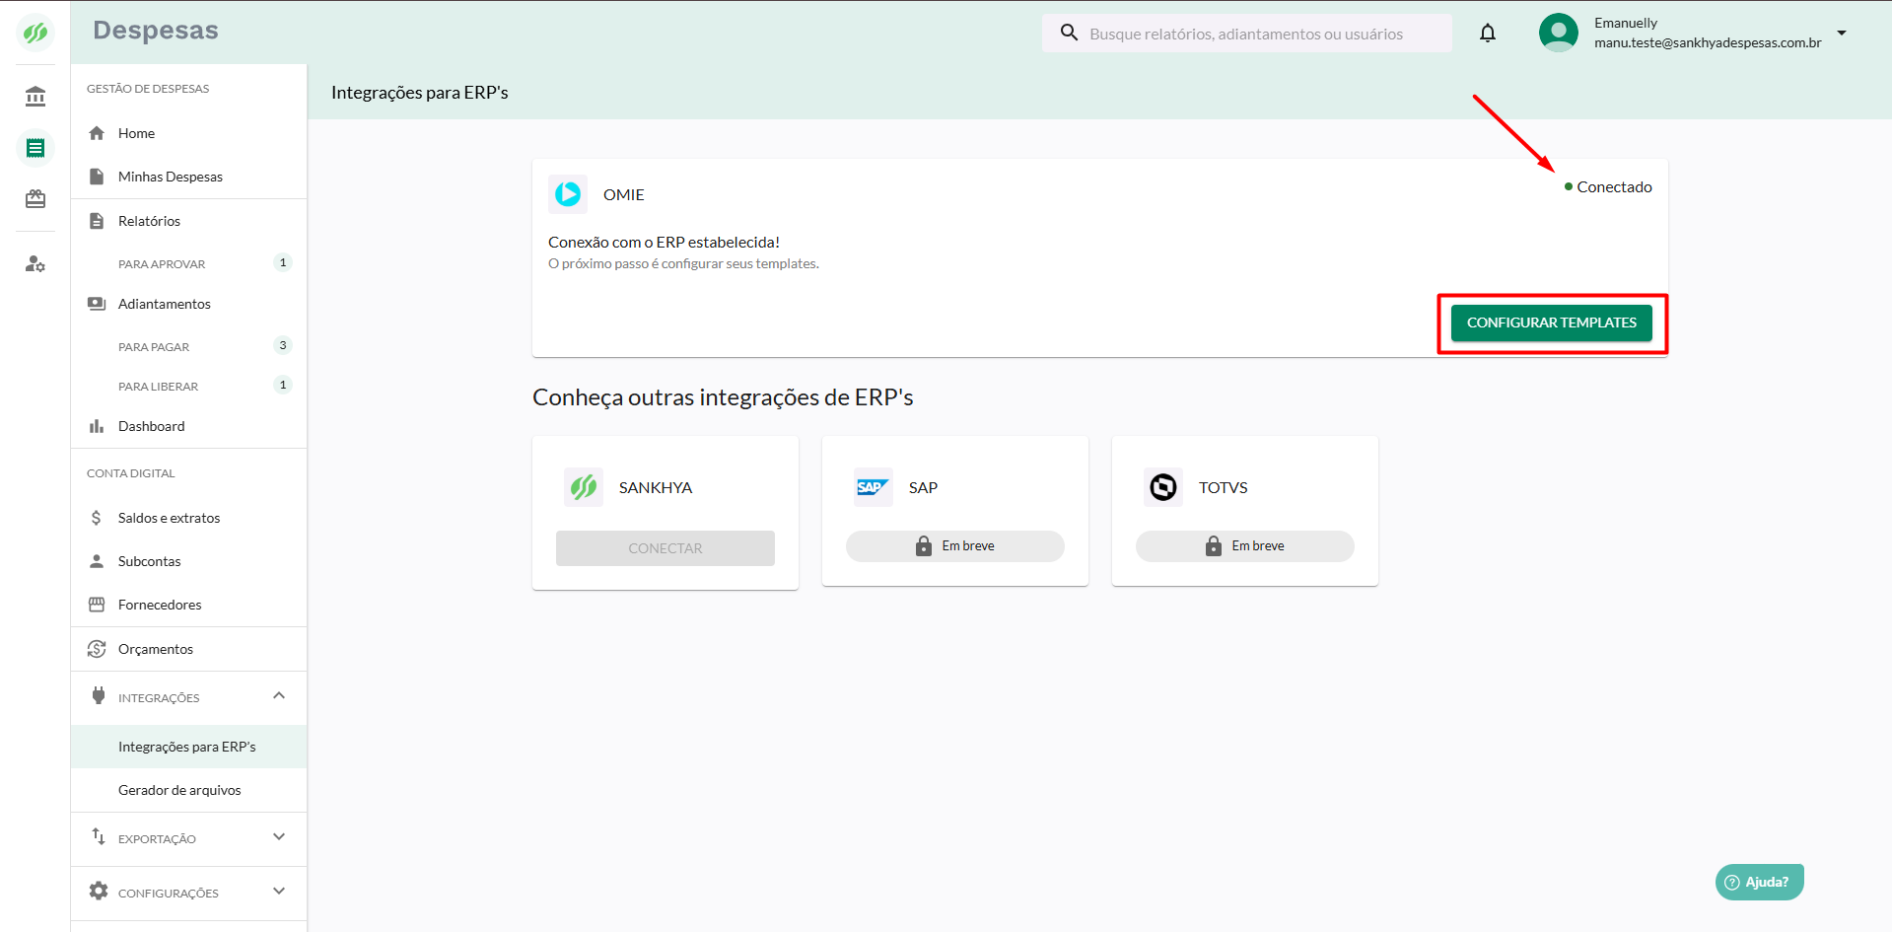Open Fornecedores menu item

(x=188, y=605)
